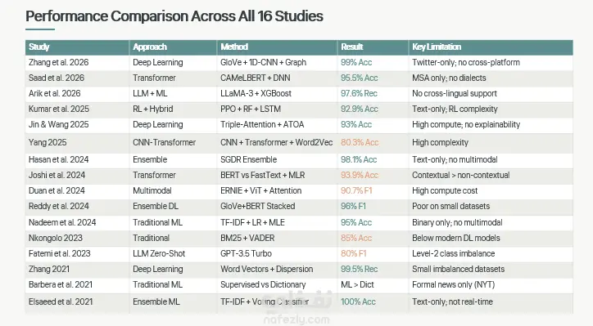Click the Poor on small datasets limitation
This screenshot has width=593, height=326.
450,206
